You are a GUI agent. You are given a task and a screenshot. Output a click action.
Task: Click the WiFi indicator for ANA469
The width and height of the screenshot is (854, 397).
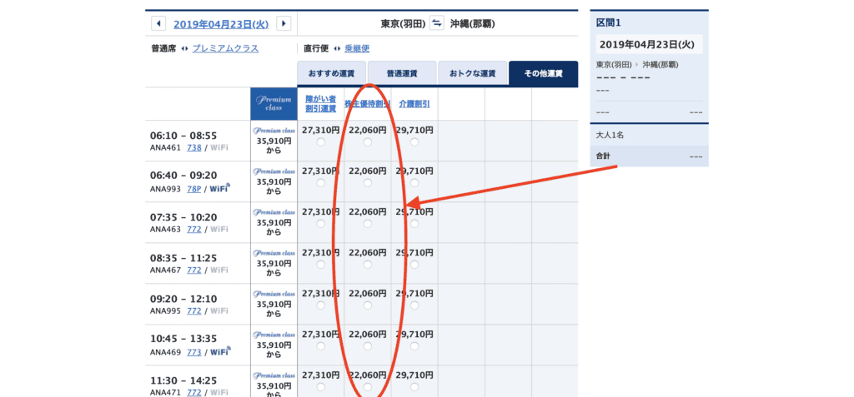[220, 351]
